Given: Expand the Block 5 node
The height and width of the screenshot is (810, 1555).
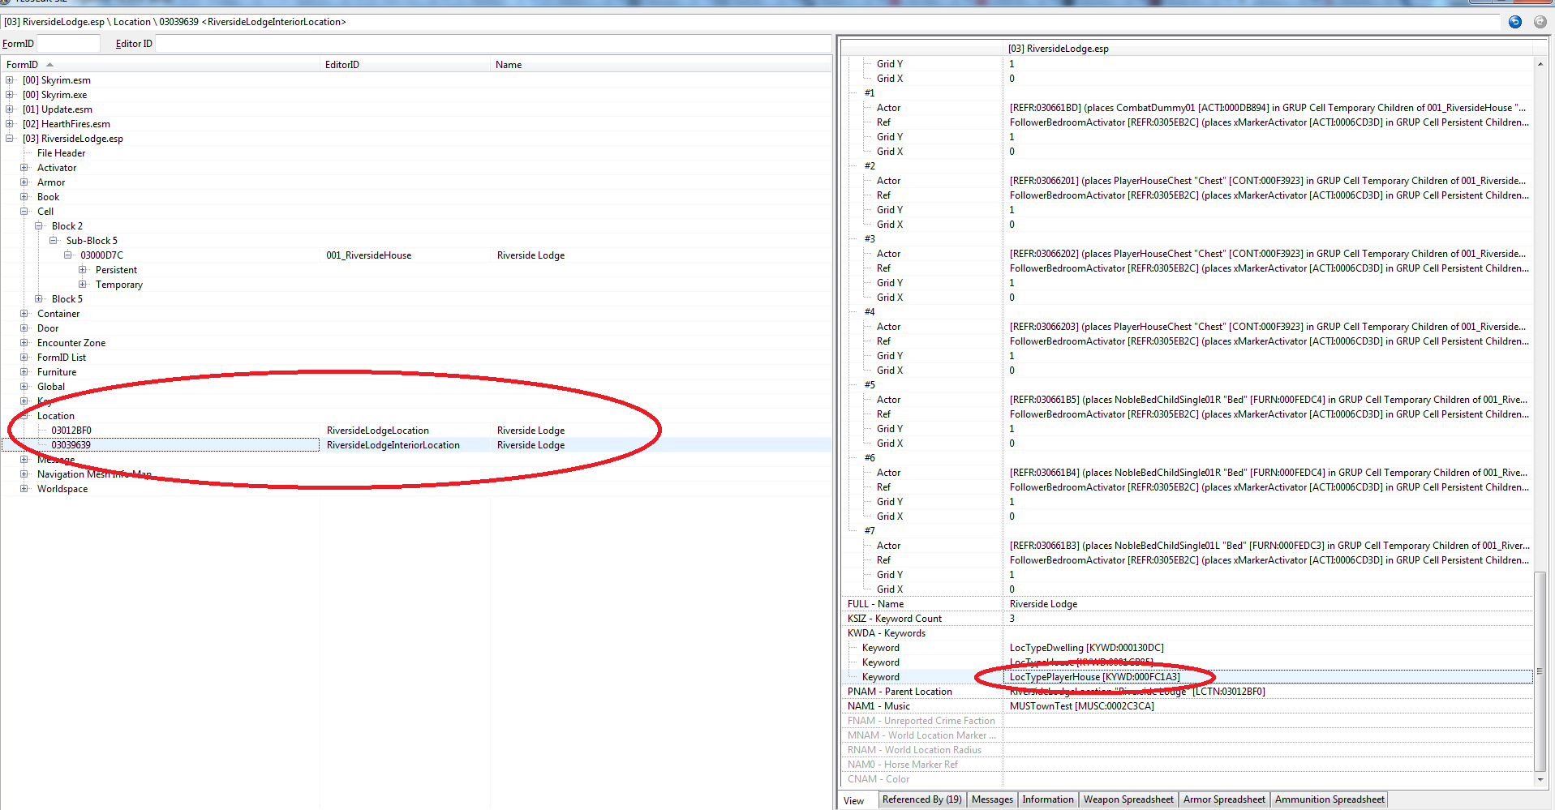Looking at the screenshot, I should tap(39, 299).
